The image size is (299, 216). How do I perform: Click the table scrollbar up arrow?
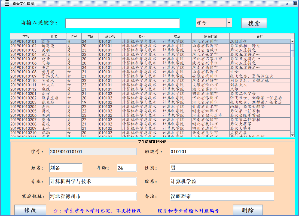(x=292, y=41)
